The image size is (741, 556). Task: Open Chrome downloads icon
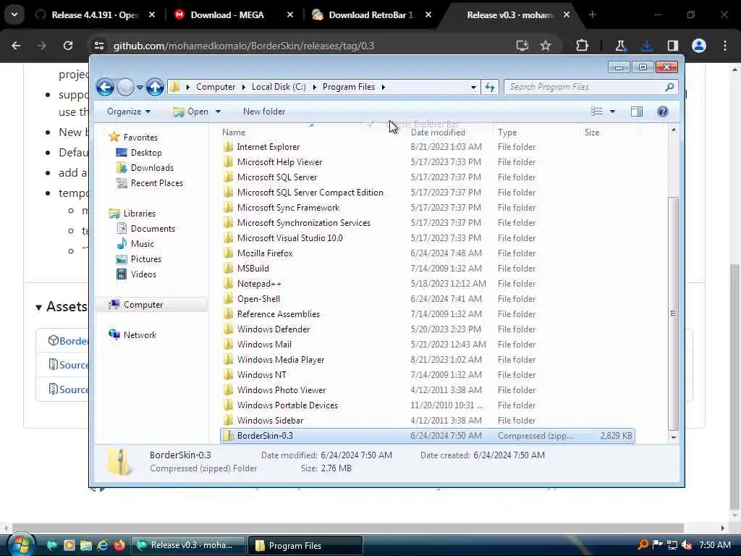pos(646,46)
